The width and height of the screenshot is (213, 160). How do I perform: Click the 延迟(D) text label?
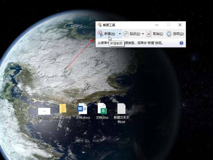135,34
